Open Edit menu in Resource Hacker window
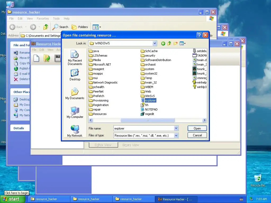Viewport: 271px width, 203px height. point(42,50)
